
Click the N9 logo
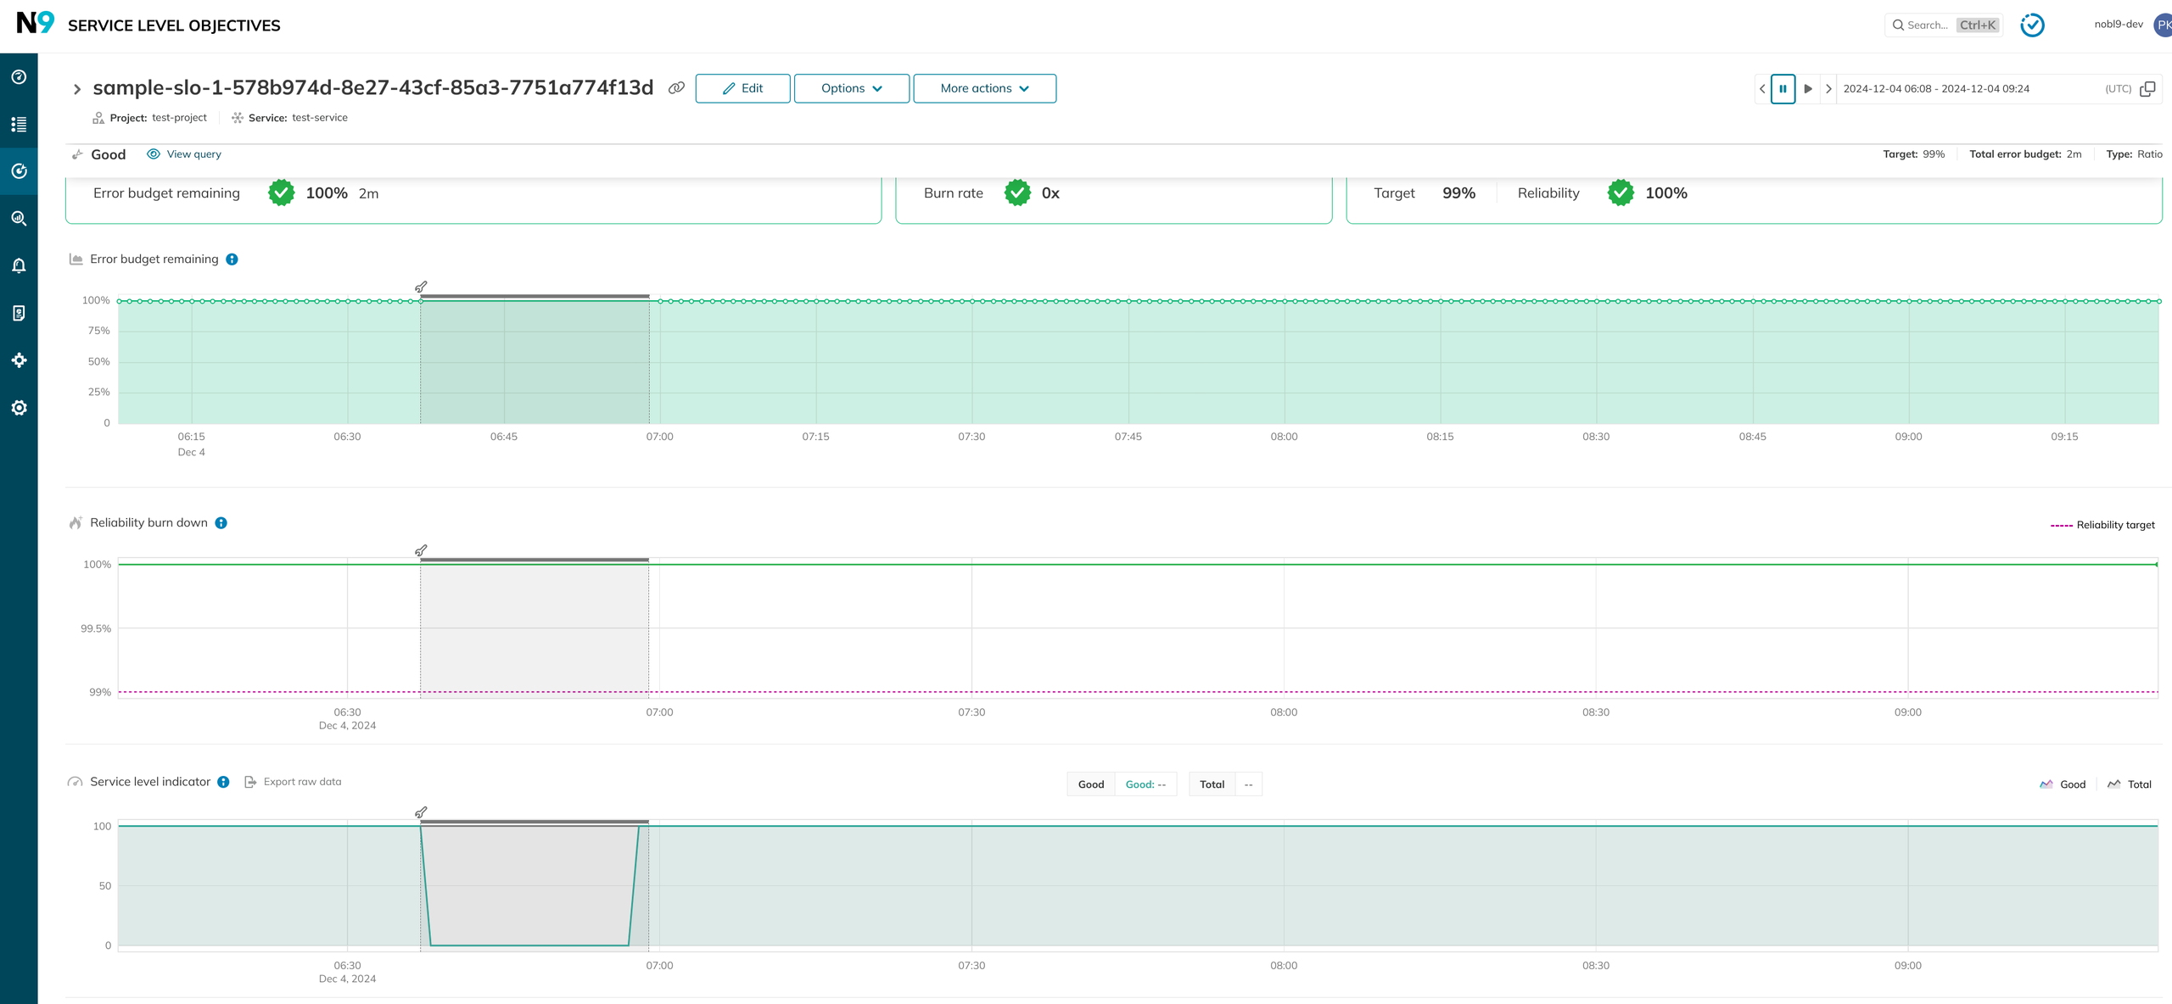click(35, 23)
